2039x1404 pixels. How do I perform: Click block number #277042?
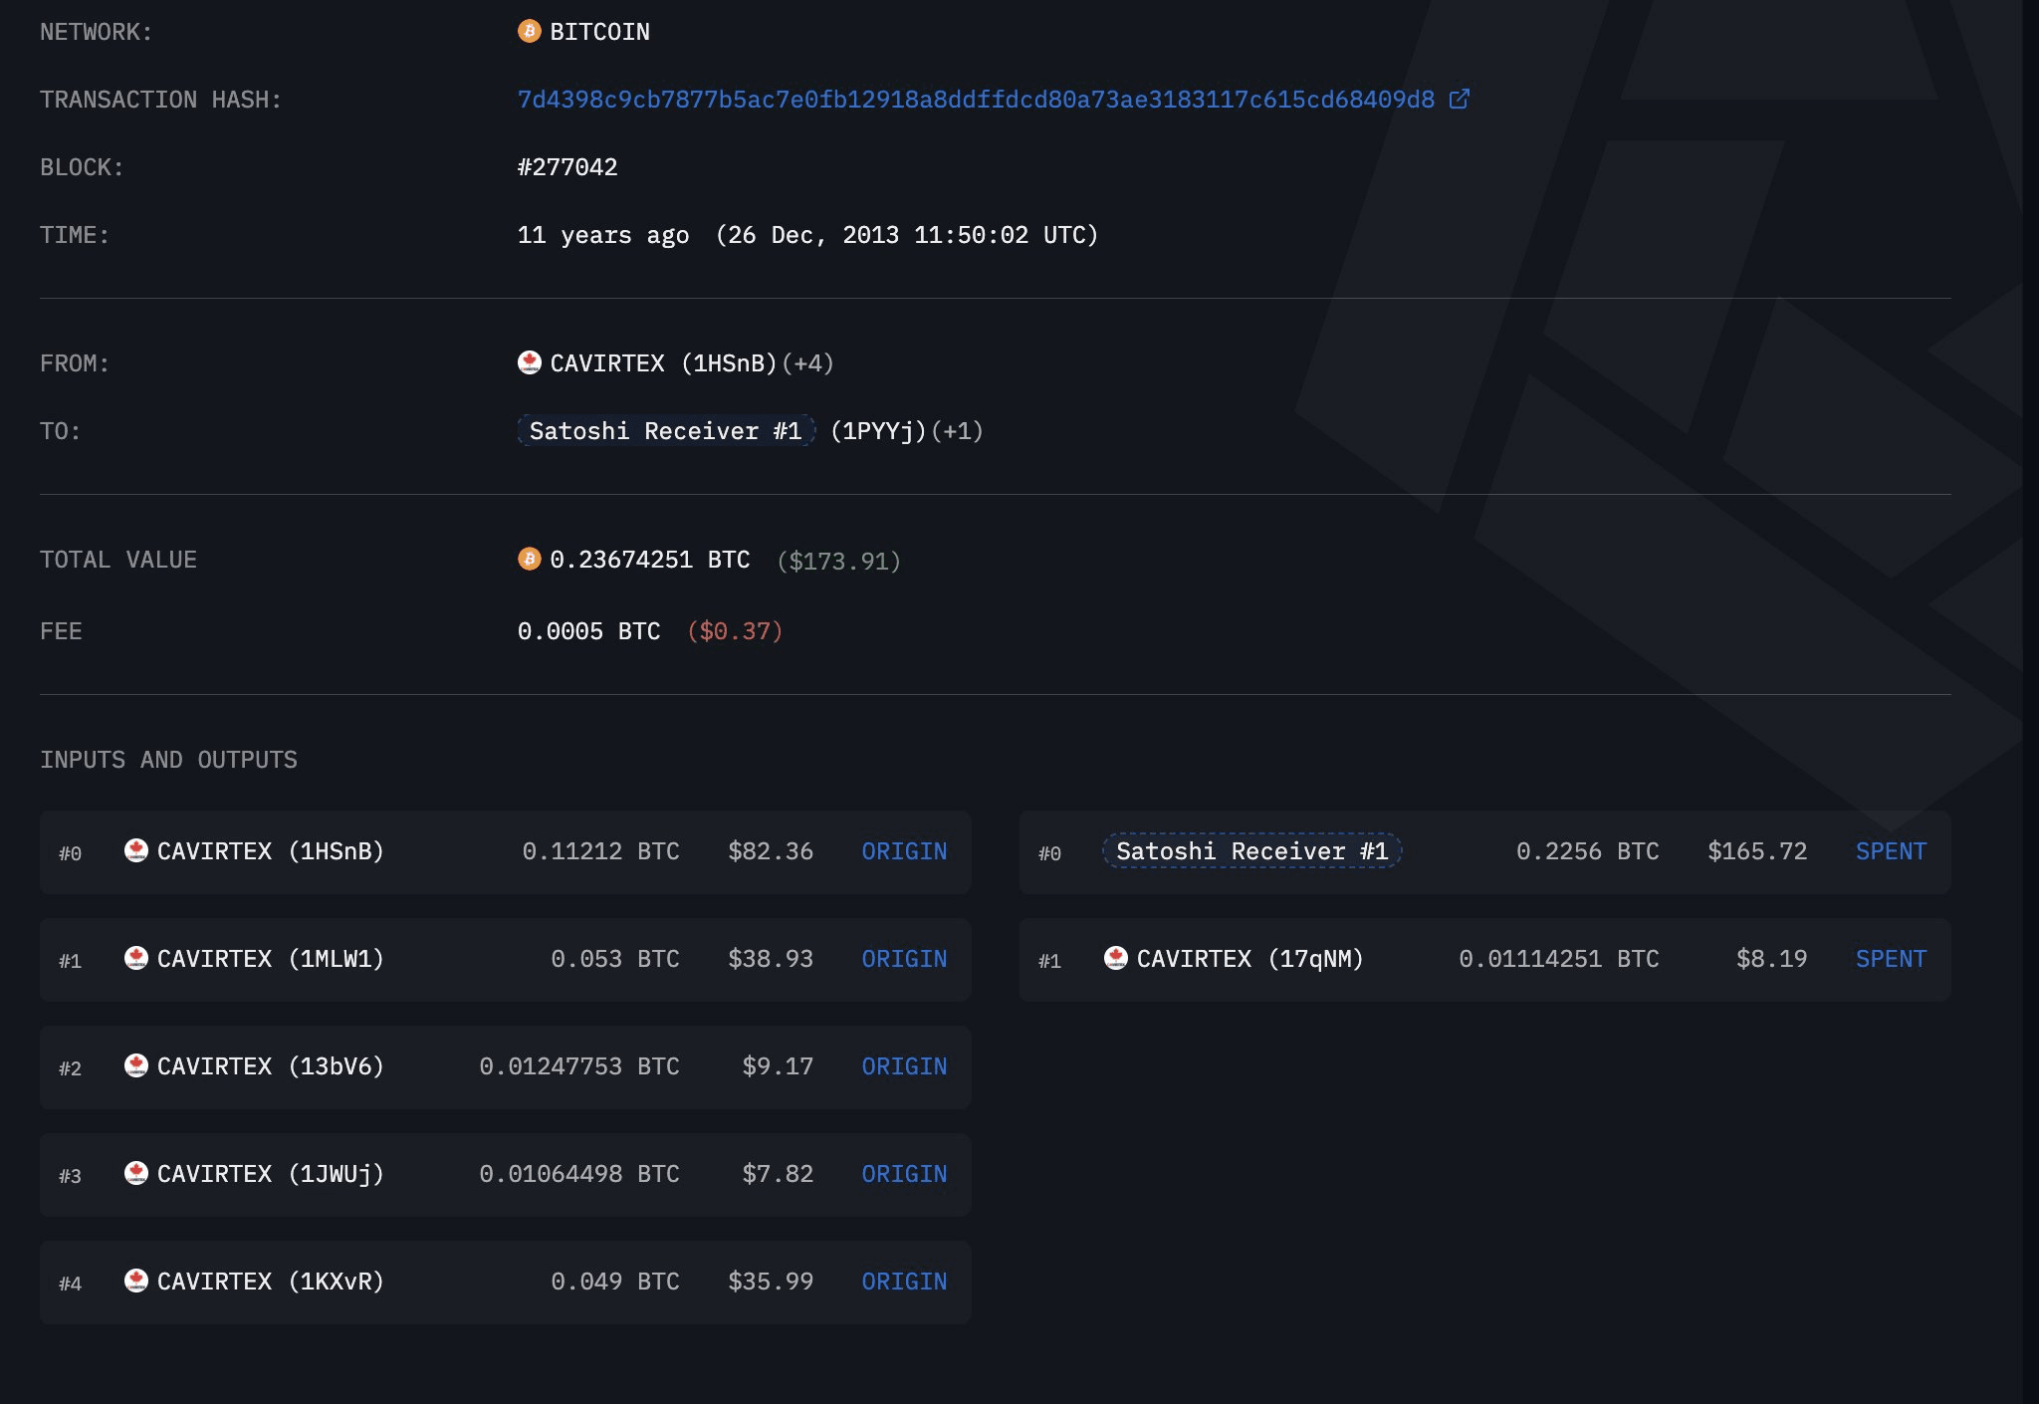[567, 167]
